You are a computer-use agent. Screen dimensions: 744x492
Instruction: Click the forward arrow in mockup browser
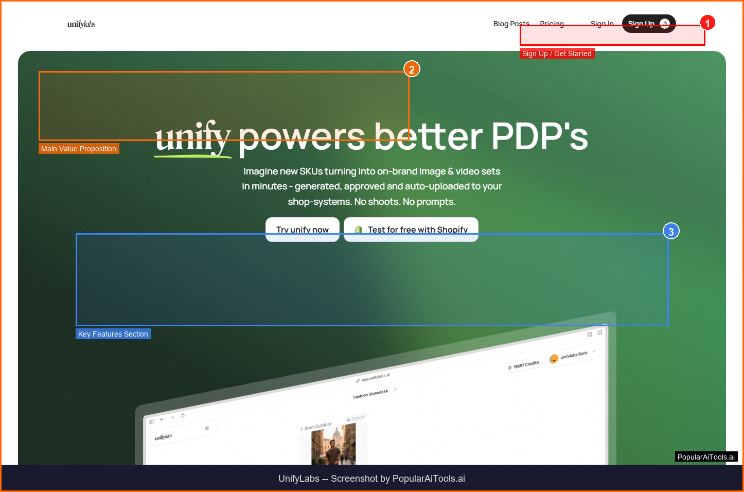pyautogui.click(x=172, y=417)
